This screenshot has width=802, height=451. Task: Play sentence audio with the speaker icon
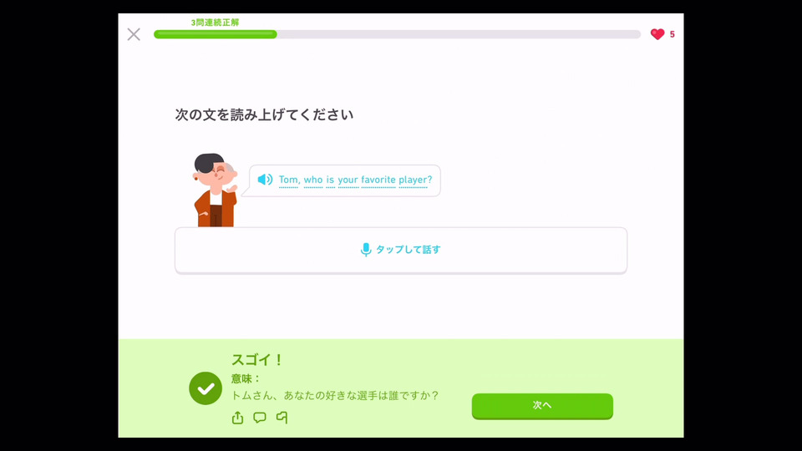pos(265,180)
